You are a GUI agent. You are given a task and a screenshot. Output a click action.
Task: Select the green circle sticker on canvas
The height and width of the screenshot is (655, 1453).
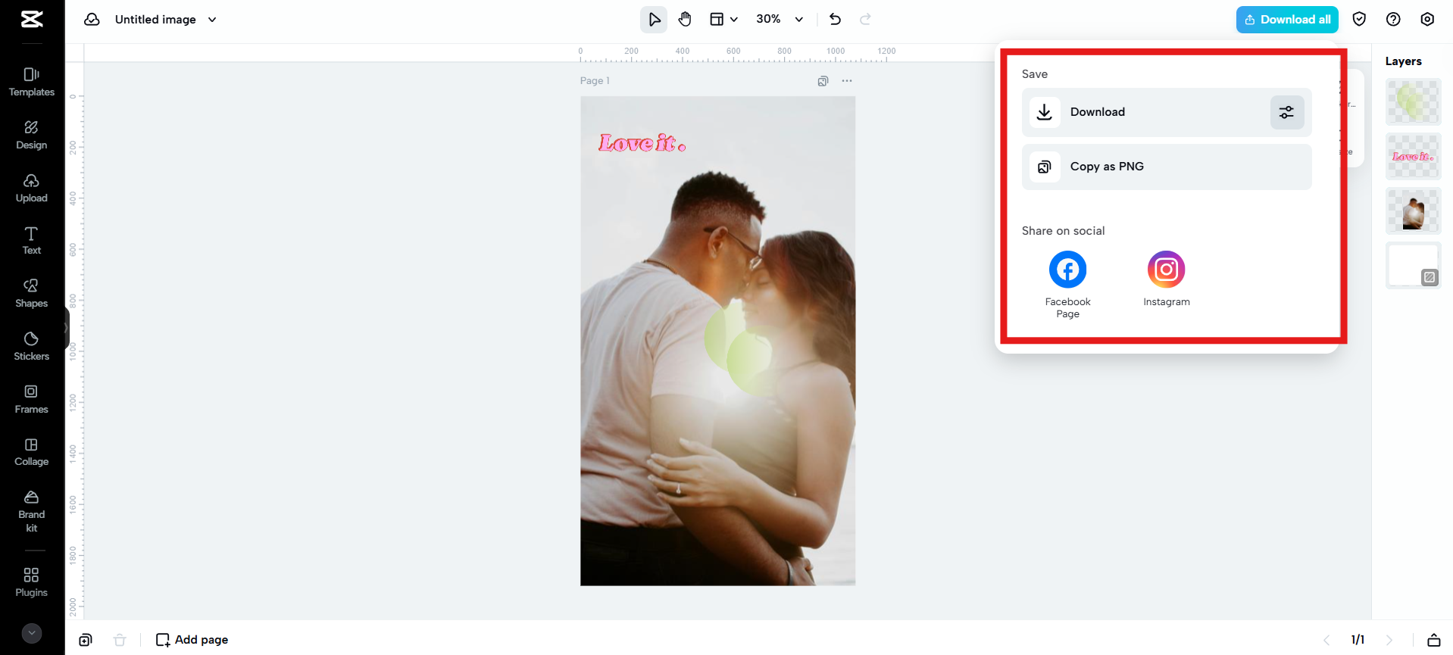[739, 348]
